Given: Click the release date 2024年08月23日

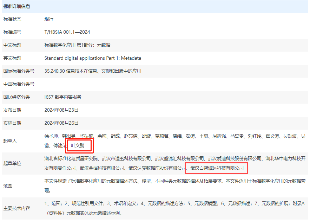Looking at the screenshot, I should (x=61, y=110).
